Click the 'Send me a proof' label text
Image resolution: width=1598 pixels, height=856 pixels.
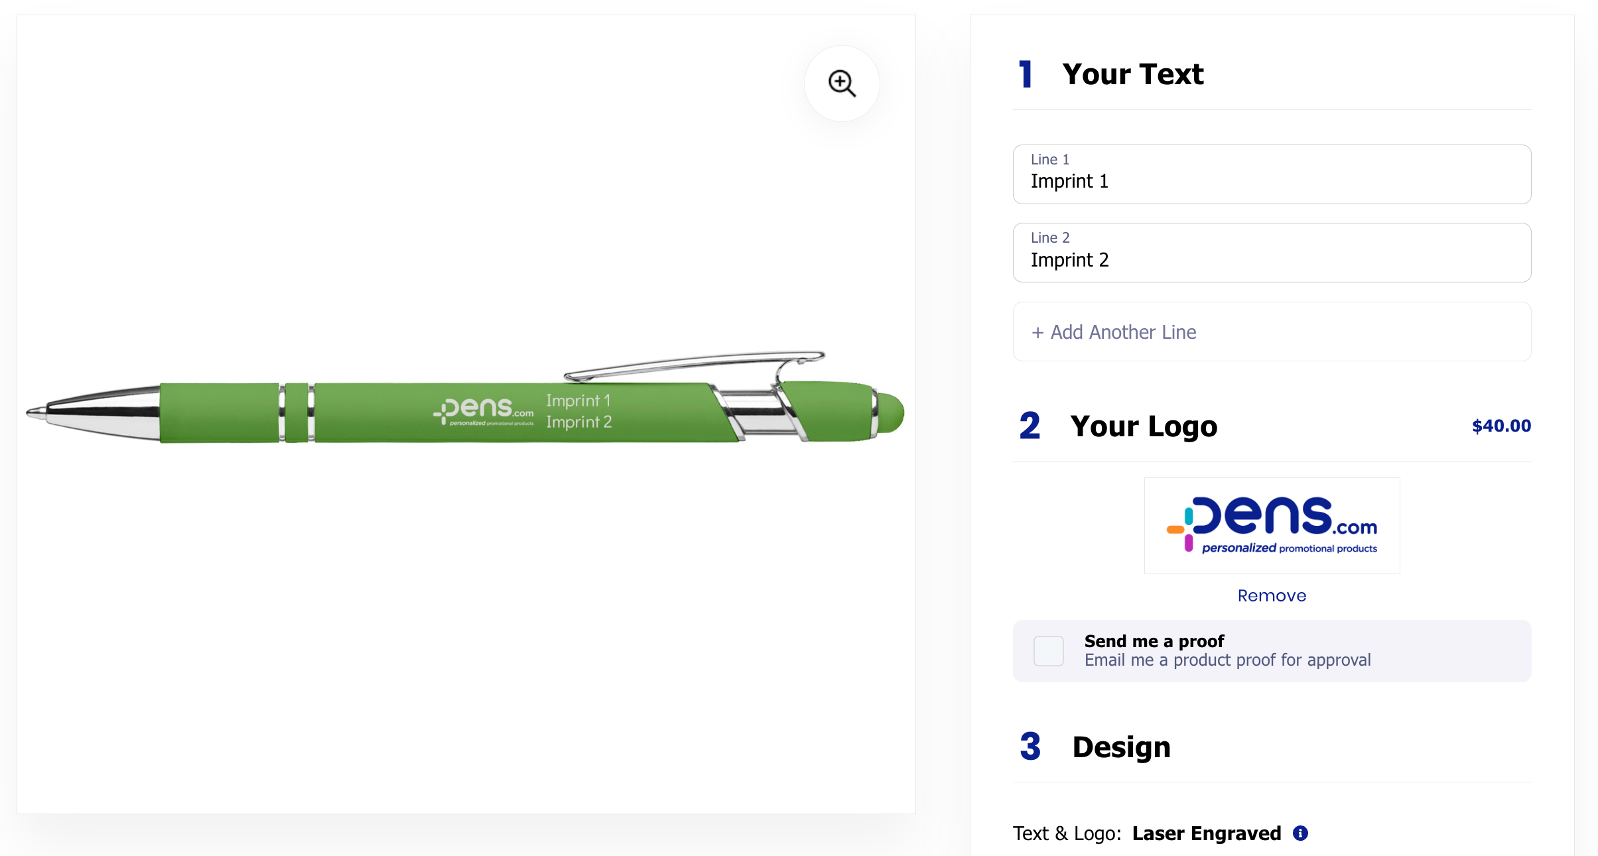(1154, 641)
